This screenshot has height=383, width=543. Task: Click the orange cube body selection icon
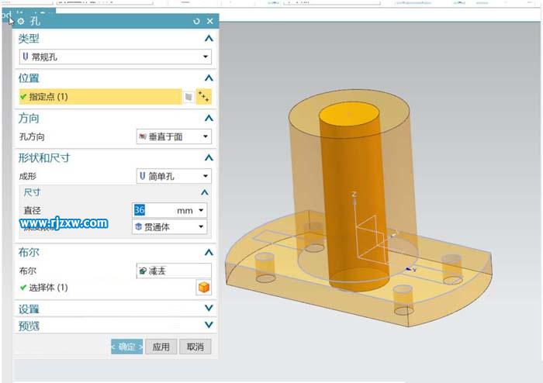click(x=203, y=287)
